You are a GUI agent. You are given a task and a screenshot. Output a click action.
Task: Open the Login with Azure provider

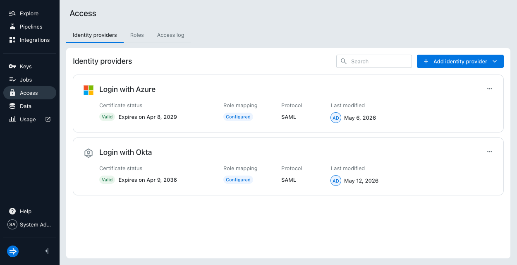[x=127, y=89]
